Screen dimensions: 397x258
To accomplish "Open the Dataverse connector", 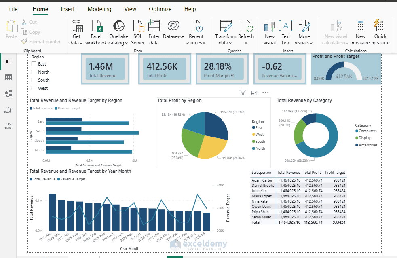I will click(173, 30).
